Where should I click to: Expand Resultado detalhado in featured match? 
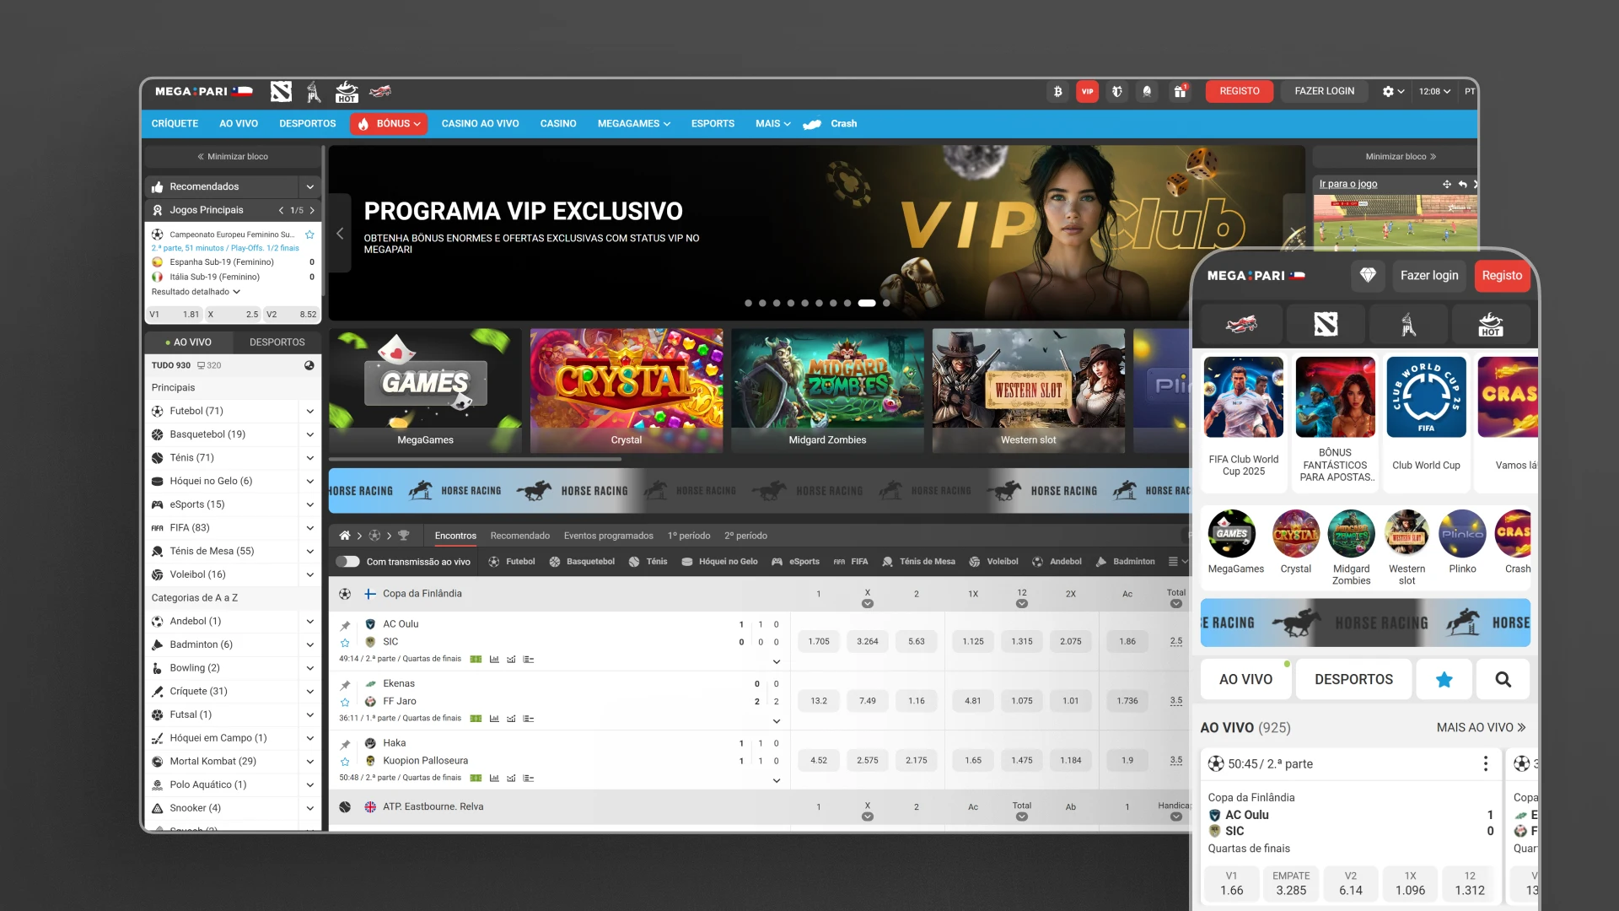click(x=196, y=292)
